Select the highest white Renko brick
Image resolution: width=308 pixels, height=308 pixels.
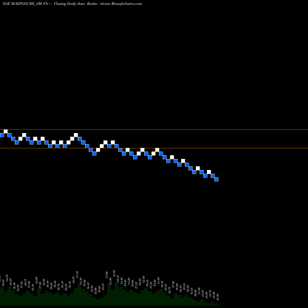tap(6, 131)
